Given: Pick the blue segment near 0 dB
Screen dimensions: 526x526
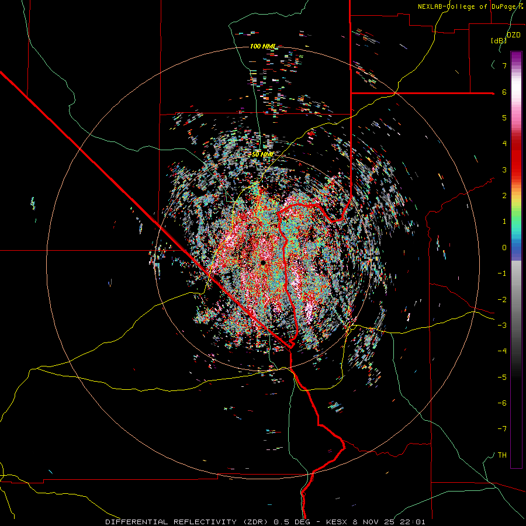Looking at the screenshot, I should (516, 248).
